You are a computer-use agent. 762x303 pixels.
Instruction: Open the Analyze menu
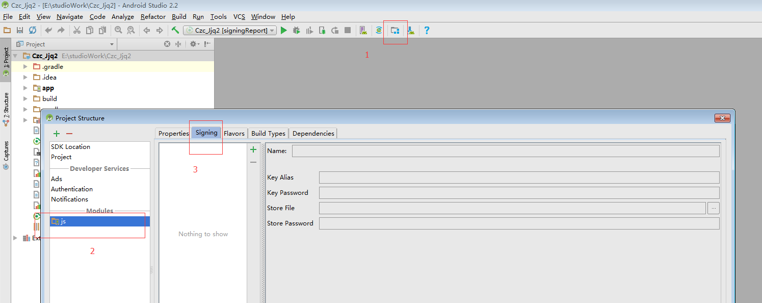click(122, 17)
